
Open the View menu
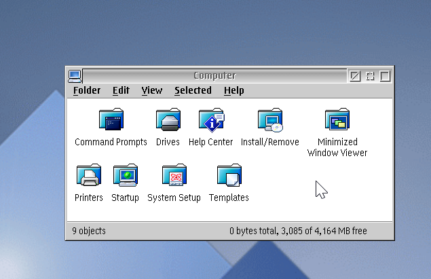[151, 90]
